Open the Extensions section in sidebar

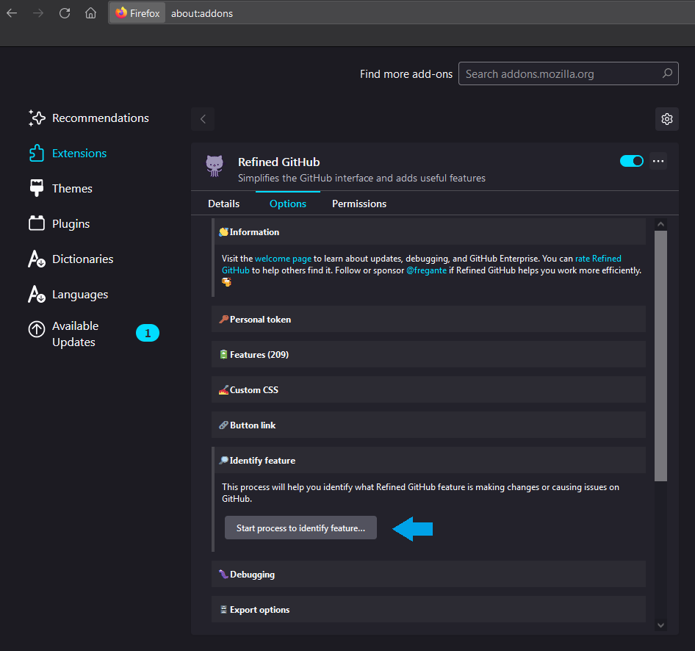point(79,153)
